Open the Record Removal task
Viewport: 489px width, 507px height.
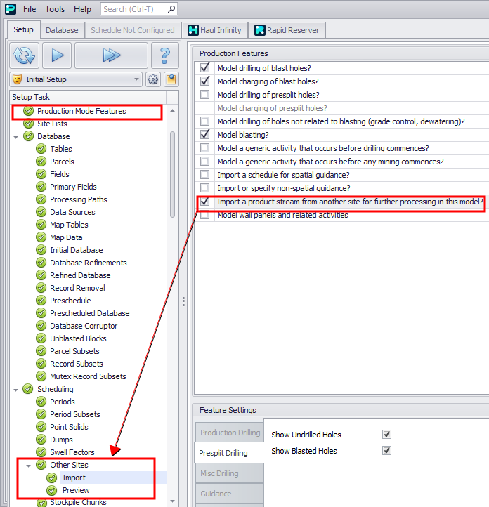pyautogui.click(x=77, y=288)
